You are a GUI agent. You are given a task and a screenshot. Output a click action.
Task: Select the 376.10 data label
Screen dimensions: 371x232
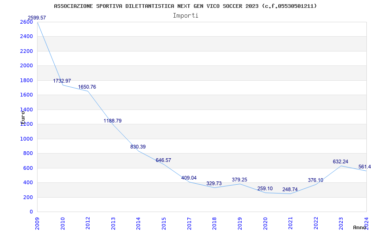click(x=316, y=180)
